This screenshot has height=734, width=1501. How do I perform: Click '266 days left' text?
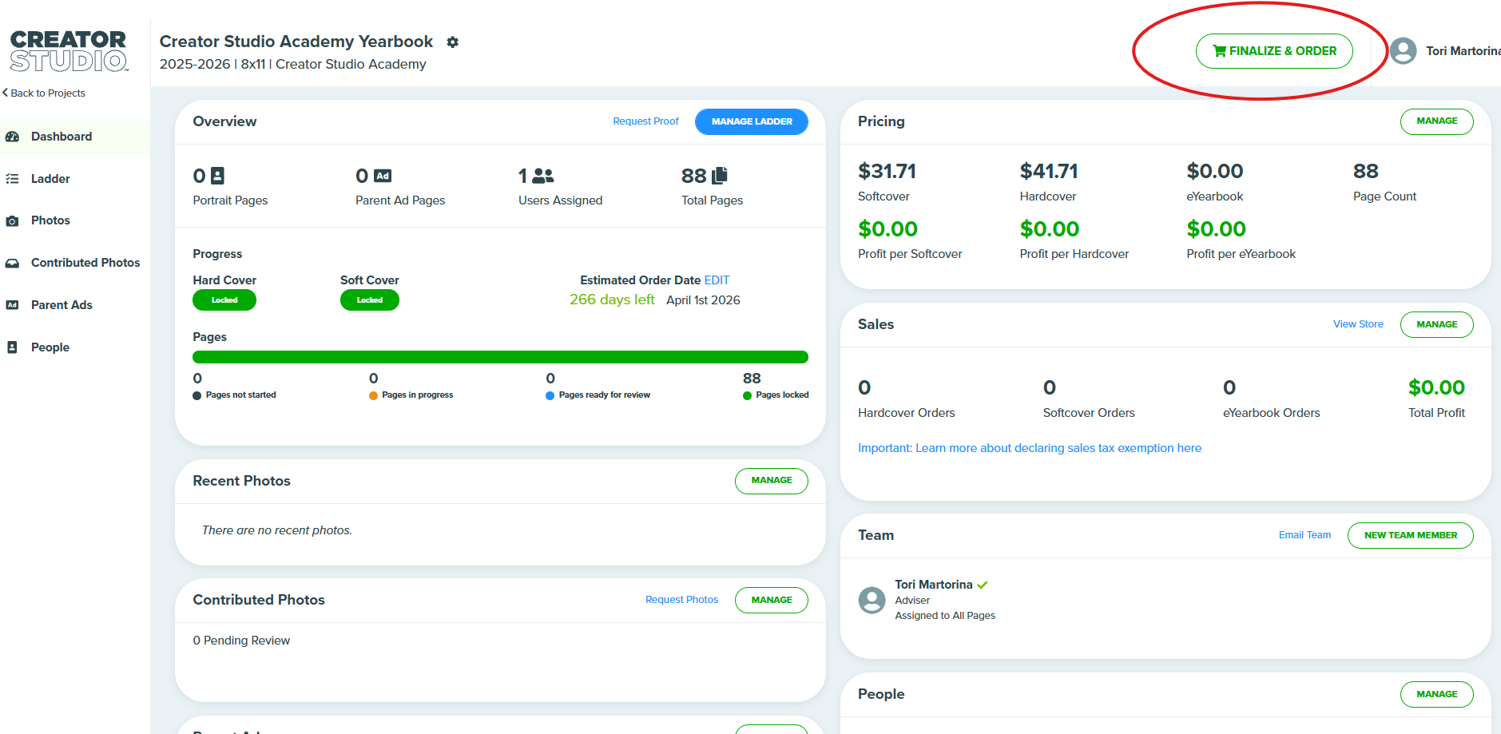click(612, 300)
